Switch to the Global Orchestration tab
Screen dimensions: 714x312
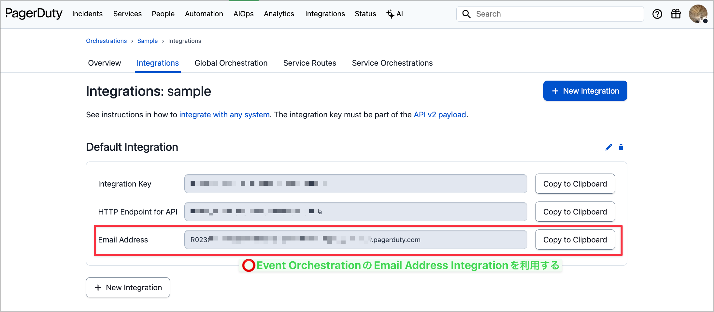[x=231, y=63]
